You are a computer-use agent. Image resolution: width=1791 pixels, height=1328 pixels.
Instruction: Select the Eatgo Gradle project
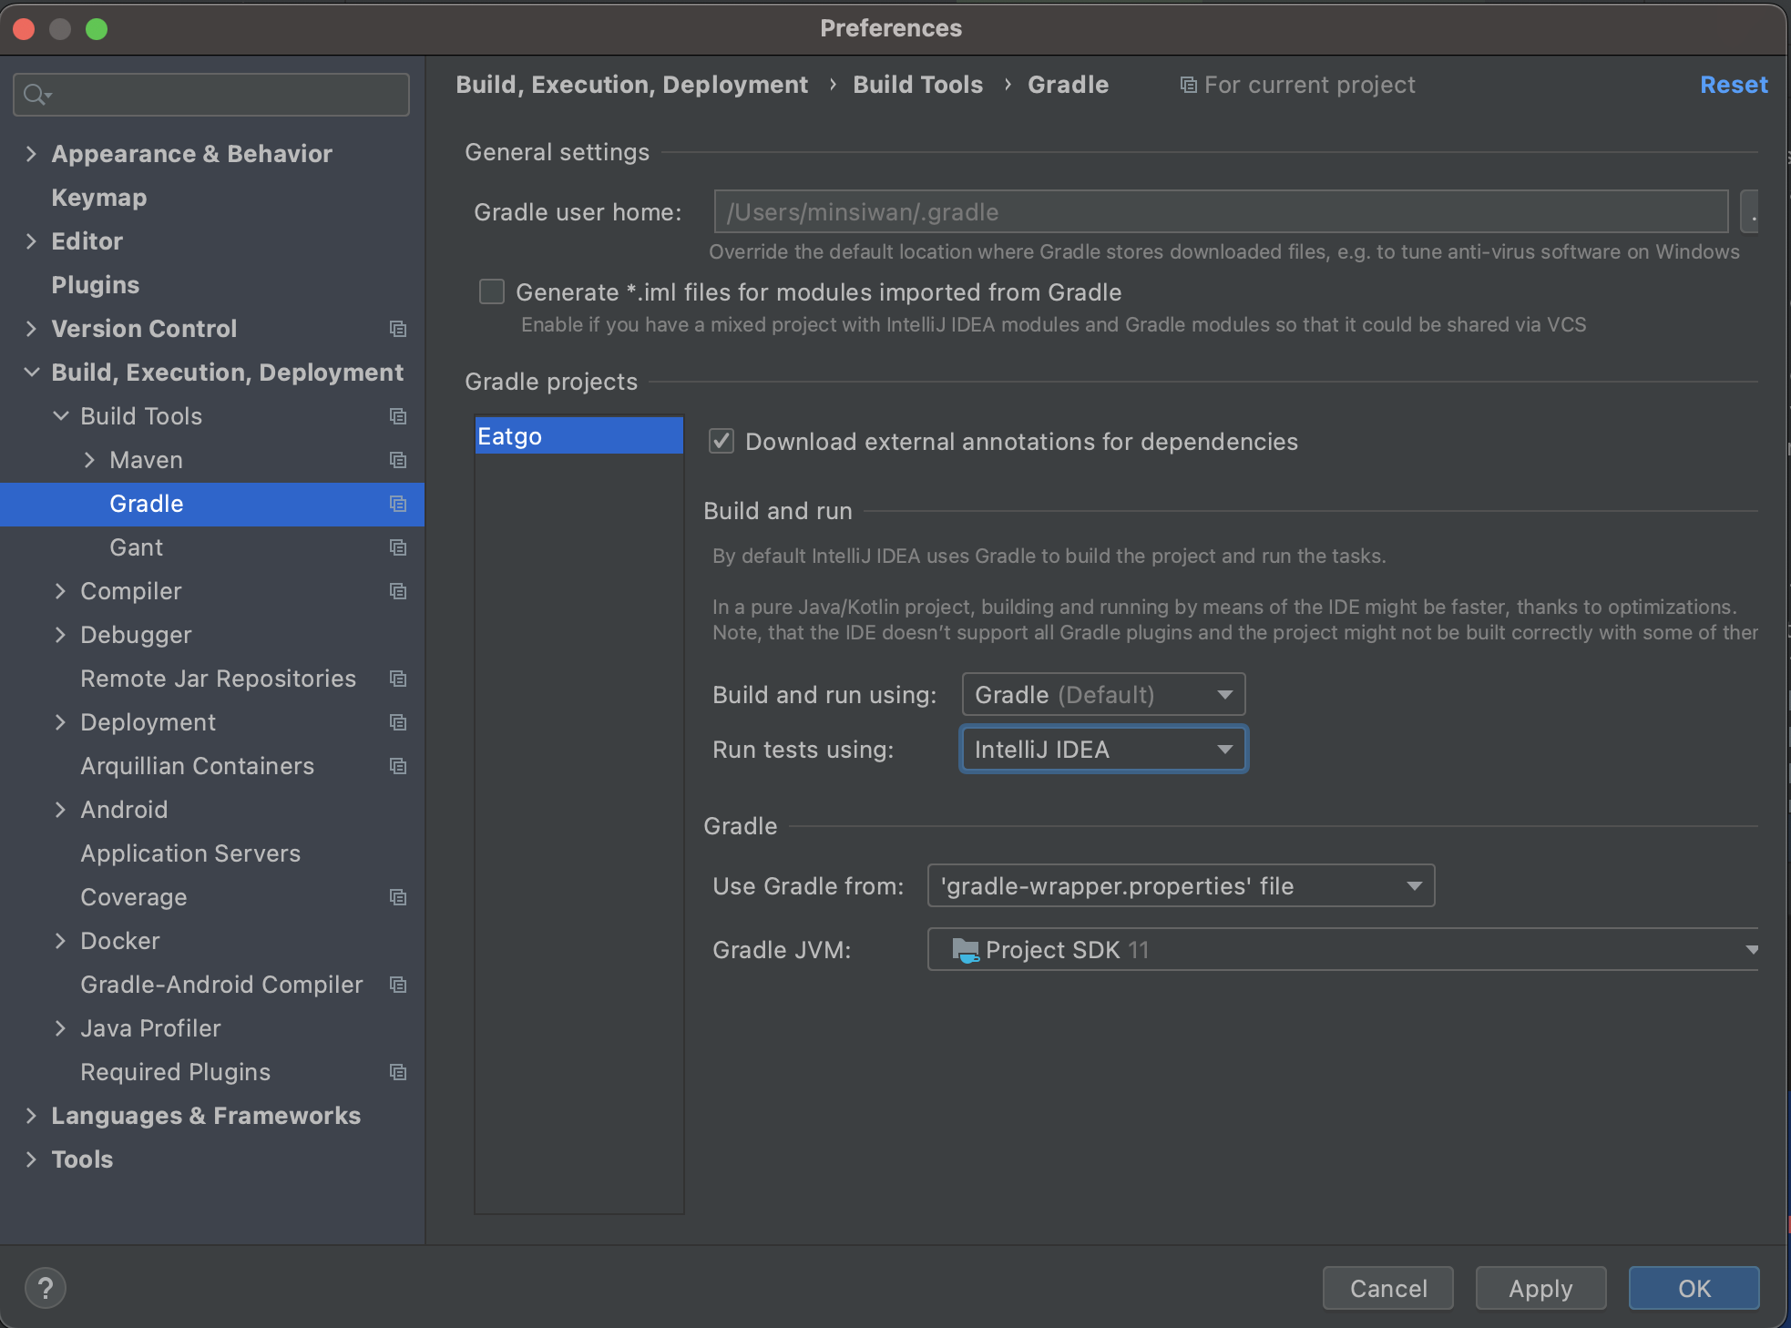(578, 436)
